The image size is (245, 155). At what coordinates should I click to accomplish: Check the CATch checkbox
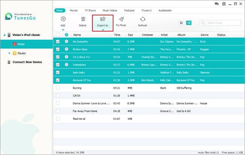57,96
